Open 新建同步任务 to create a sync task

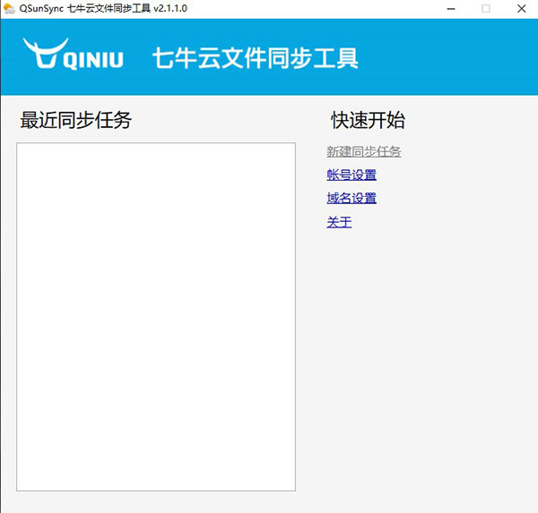[x=363, y=151]
